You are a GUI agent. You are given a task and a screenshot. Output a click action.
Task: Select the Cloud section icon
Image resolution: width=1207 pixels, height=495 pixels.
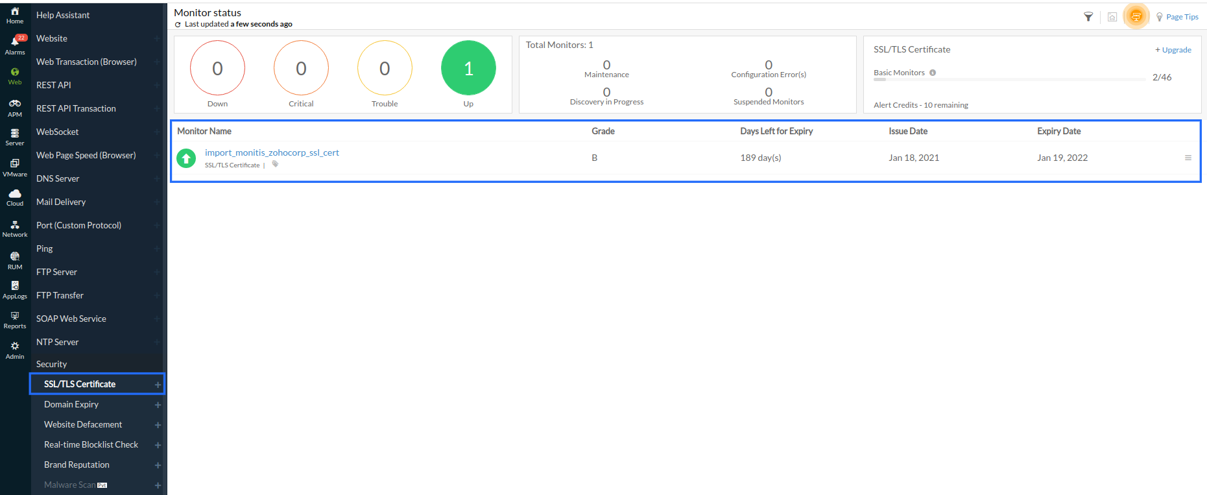point(15,197)
